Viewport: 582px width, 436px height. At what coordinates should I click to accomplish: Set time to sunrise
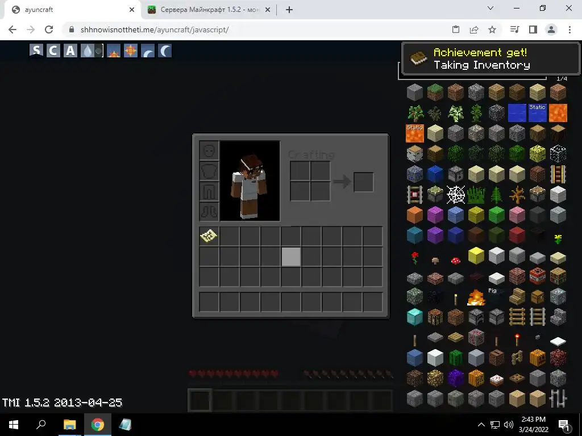[x=114, y=51]
